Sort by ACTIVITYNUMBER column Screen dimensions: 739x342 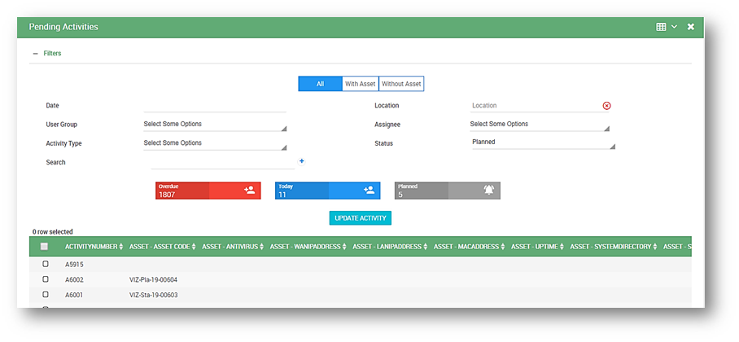click(94, 247)
